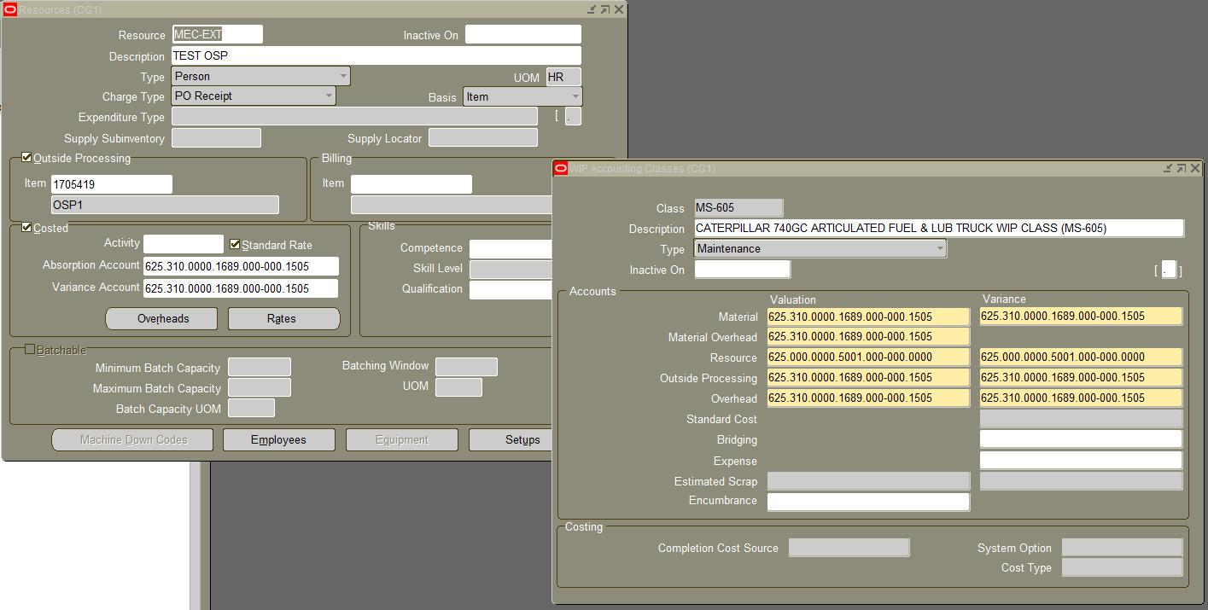Click the descriptive flexfield bracket in WIP Accounting Classes
Screen dimensions: 1208x610
[x=1169, y=270]
